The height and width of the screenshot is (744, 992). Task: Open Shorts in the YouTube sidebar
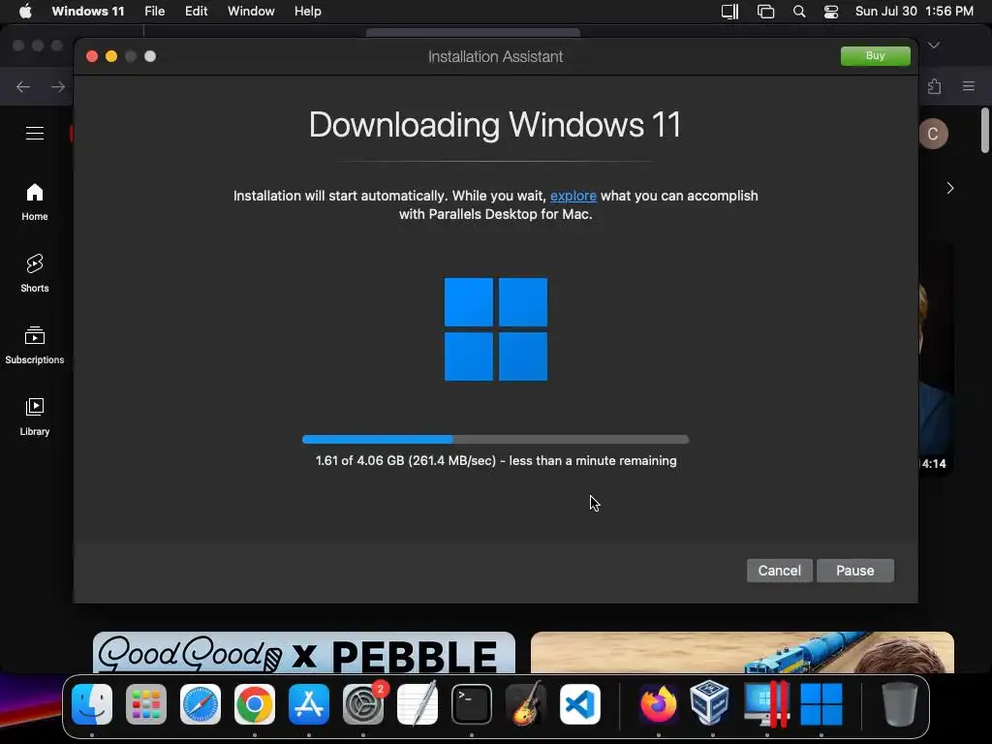pos(35,274)
